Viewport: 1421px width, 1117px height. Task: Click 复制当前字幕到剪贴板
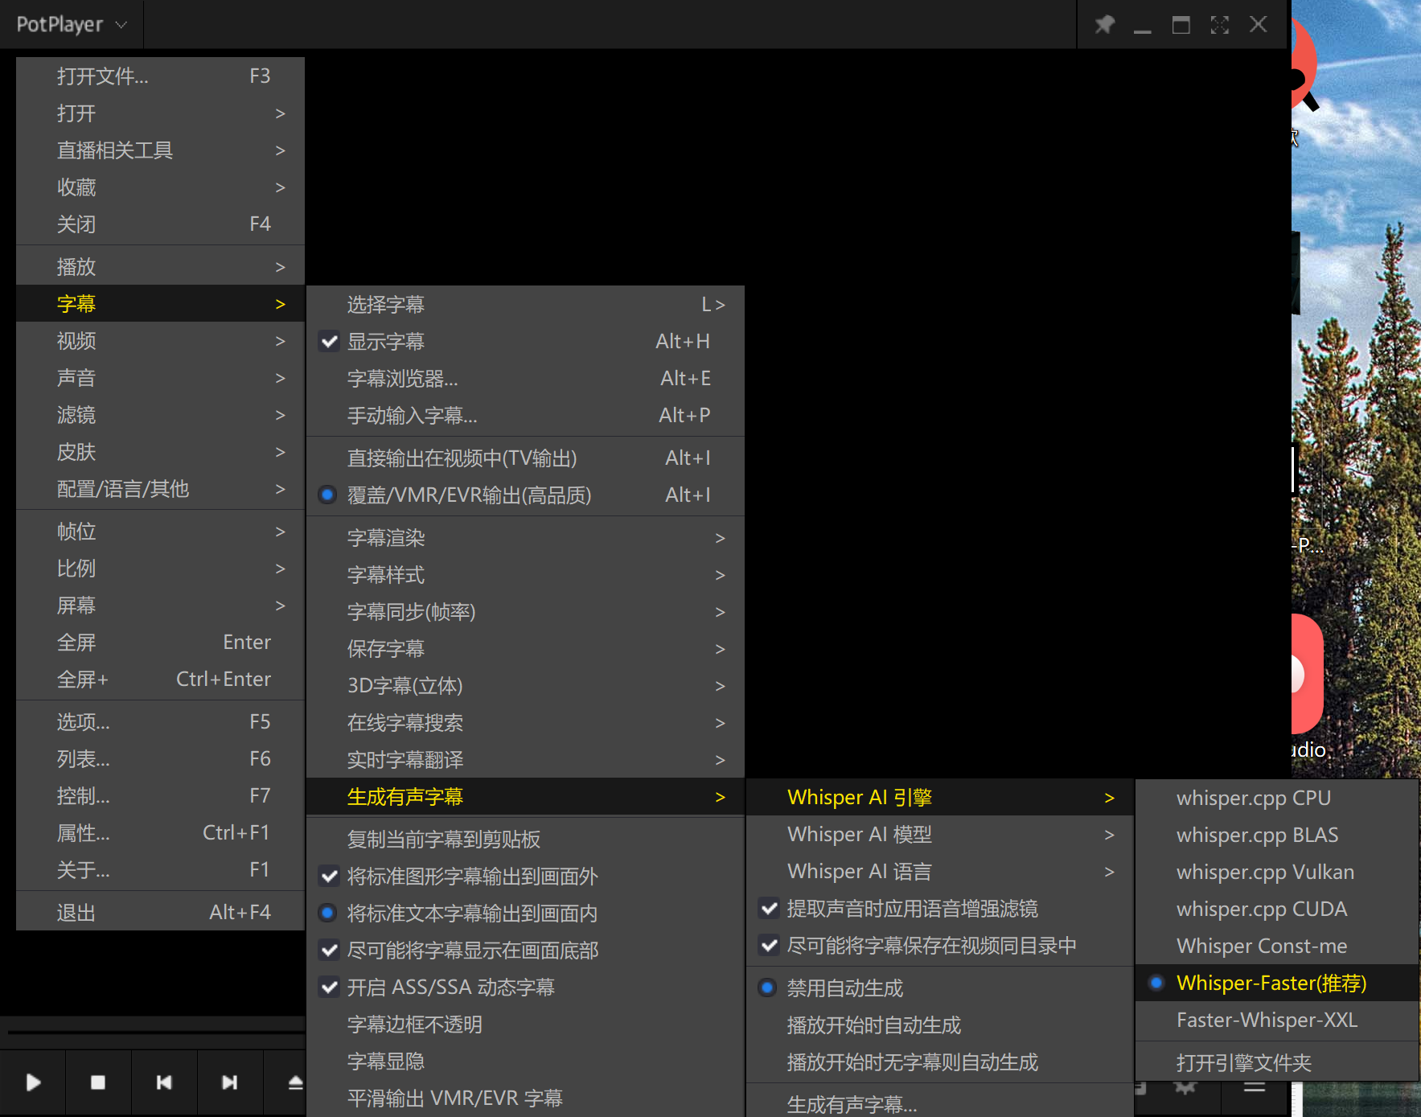(525, 840)
